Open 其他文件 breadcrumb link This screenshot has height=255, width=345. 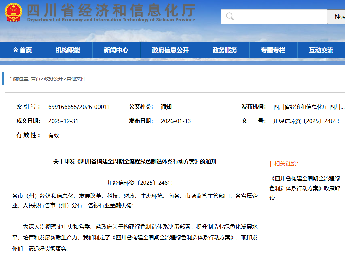76,79
